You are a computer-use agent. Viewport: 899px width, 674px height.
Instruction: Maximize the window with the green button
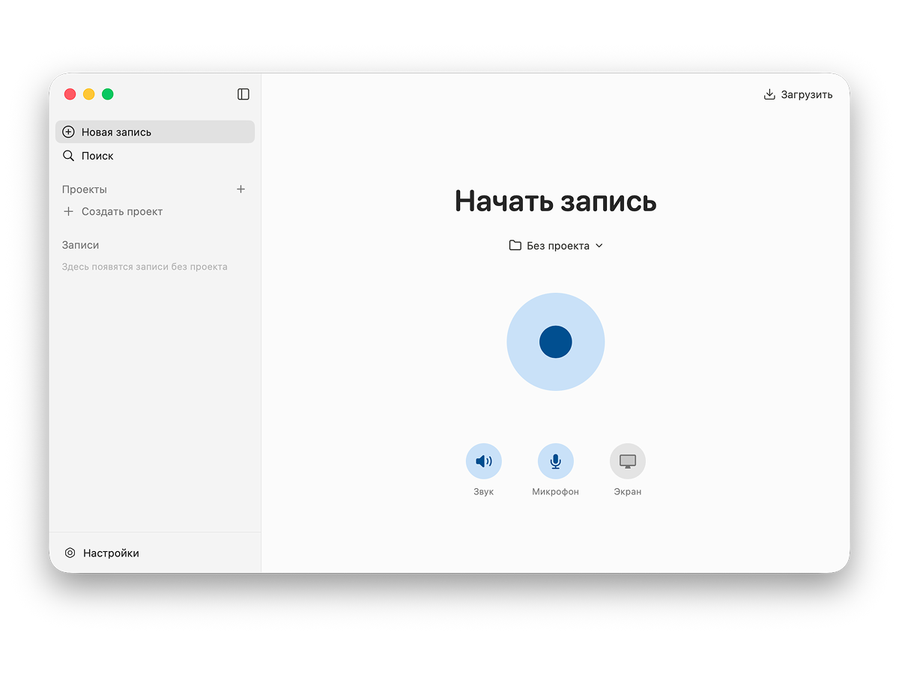point(108,94)
